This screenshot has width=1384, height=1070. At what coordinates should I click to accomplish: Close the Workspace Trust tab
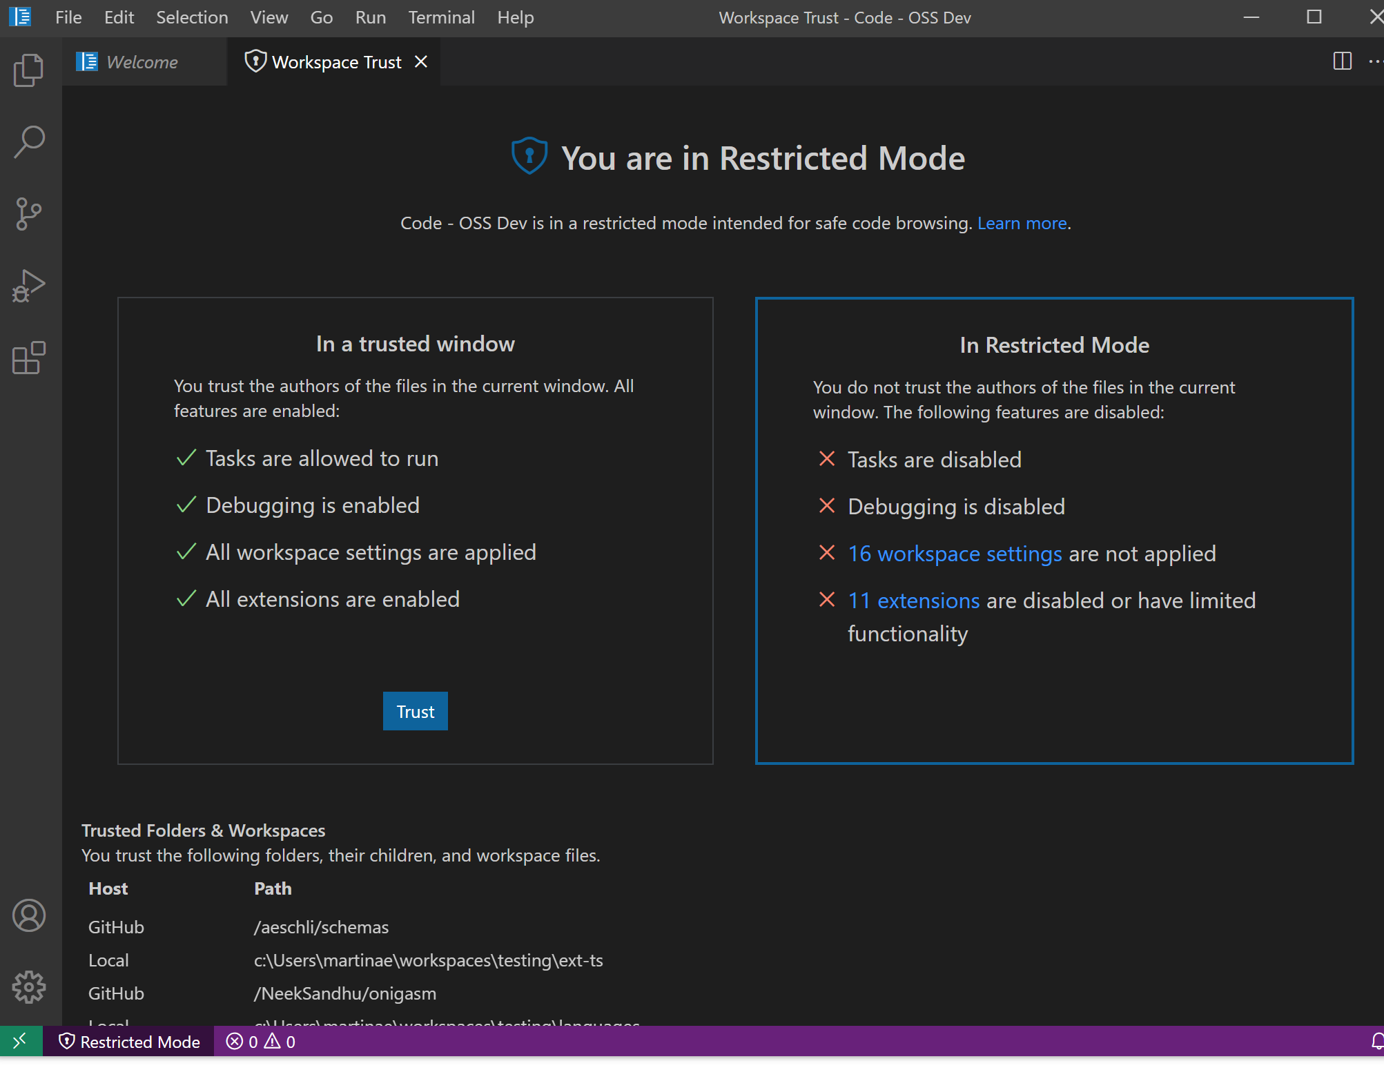pyautogui.click(x=421, y=62)
